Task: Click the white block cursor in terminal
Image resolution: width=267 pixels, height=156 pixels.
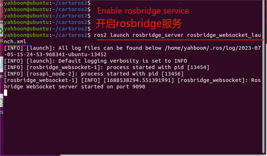Action: 5,93
